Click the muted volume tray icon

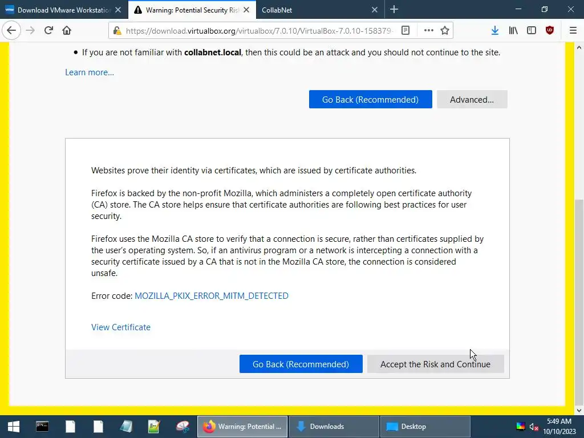(534, 427)
